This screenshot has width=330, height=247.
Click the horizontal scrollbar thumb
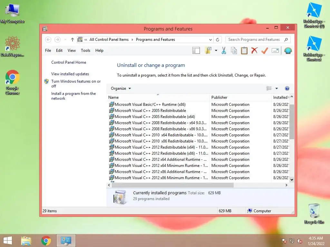(x=173, y=185)
